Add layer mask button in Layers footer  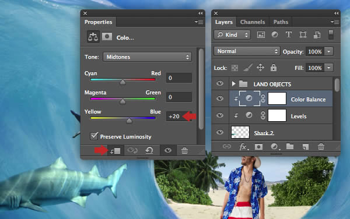point(258,147)
